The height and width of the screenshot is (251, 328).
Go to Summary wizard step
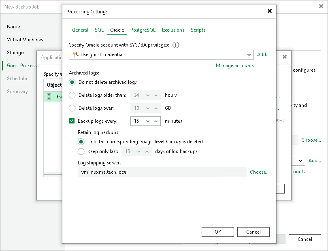(17, 91)
